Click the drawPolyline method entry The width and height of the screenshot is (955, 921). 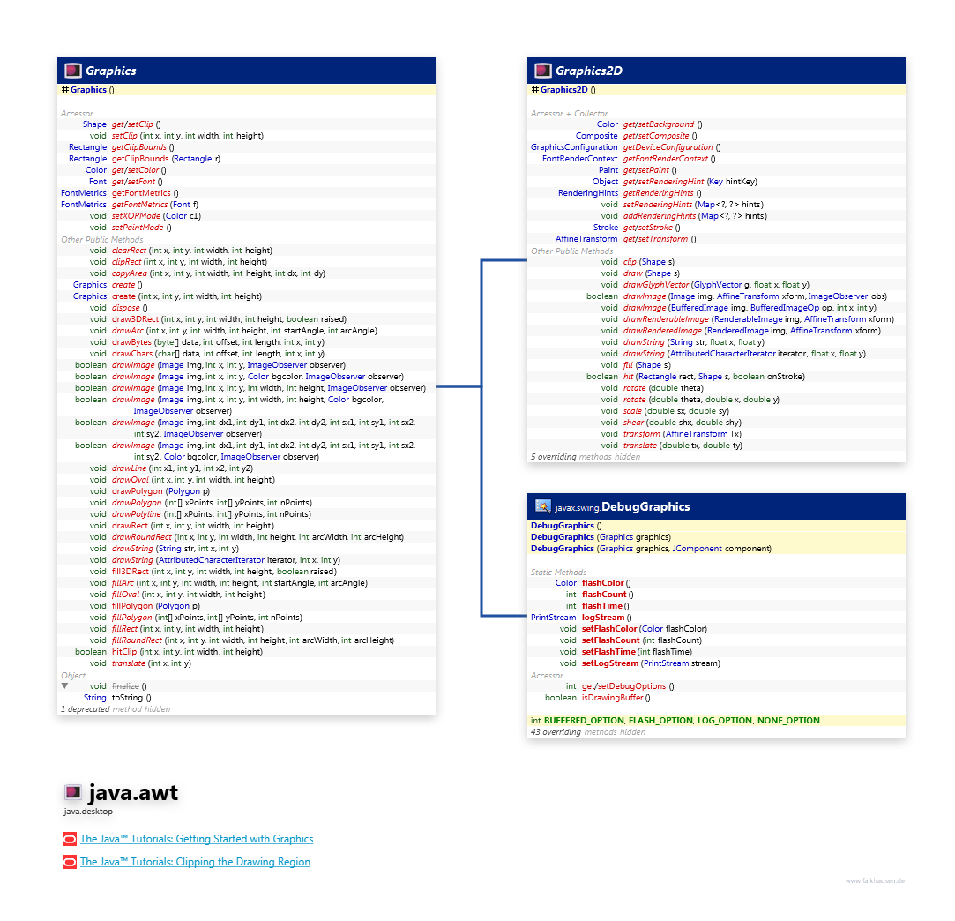click(x=137, y=514)
